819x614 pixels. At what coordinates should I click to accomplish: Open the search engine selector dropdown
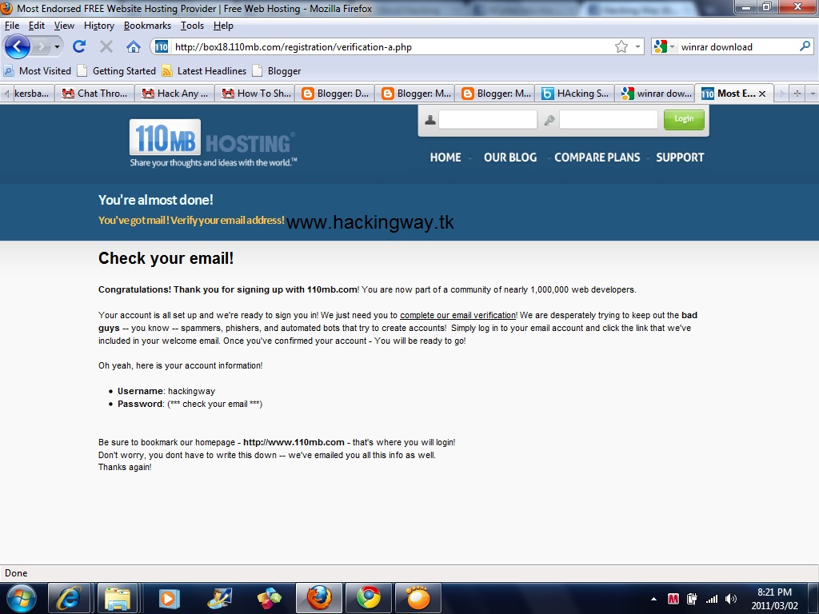[665, 47]
